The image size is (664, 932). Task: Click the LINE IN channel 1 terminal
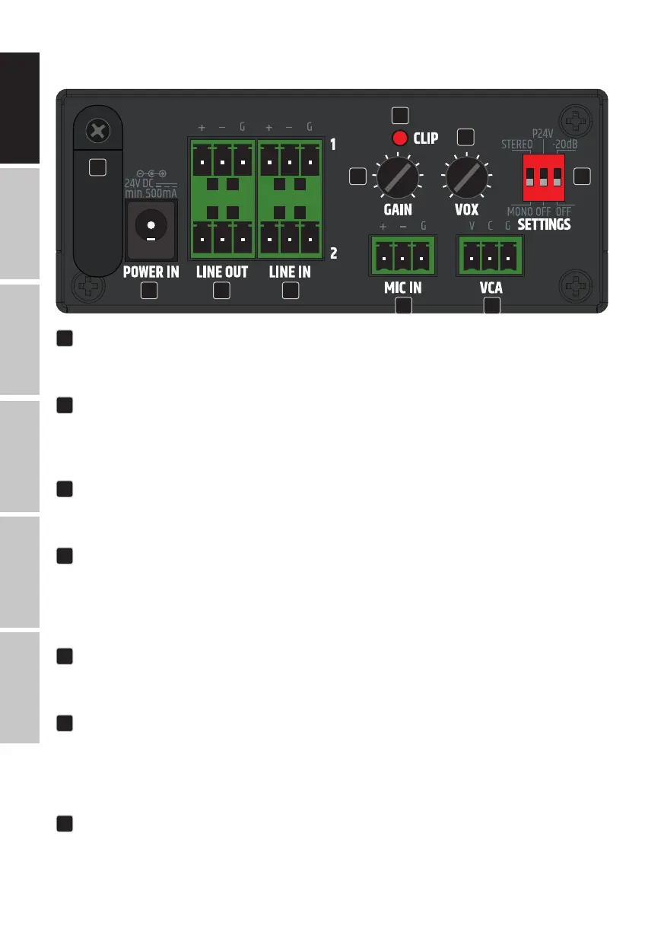click(290, 161)
